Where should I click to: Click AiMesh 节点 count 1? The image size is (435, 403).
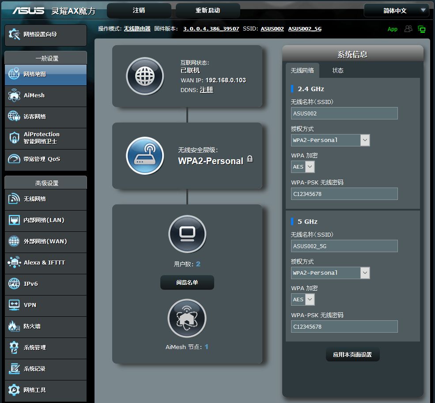click(x=206, y=346)
